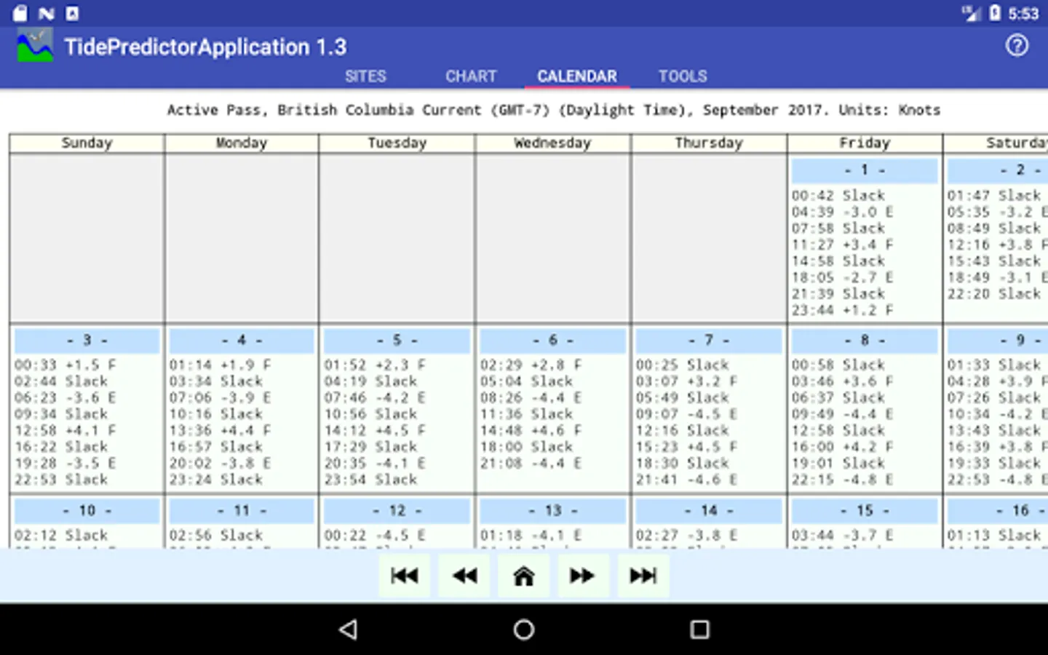Switch to the SITES tab

(x=365, y=76)
